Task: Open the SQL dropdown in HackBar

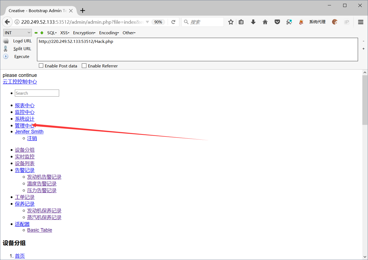Action: (52, 33)
